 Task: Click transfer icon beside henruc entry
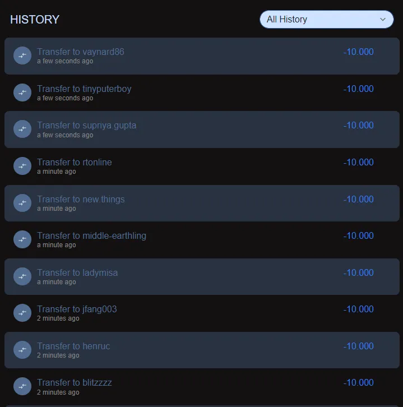(22, 350)
